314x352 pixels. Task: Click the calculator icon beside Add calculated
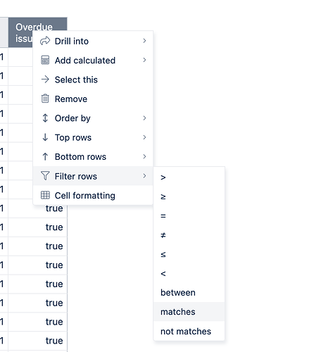click(x=45, y=60)
